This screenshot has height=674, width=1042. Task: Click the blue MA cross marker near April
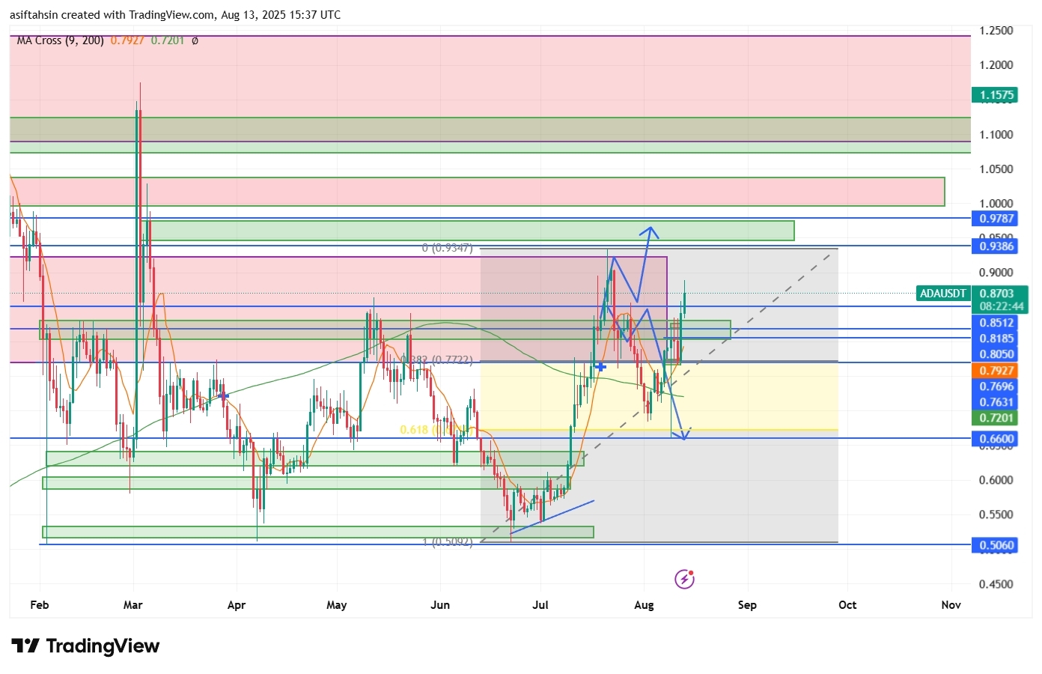[x=222, y=395]
